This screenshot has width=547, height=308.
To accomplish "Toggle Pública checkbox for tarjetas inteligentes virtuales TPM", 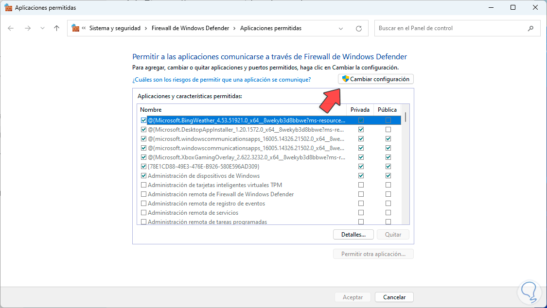I will [x=388, y=185].
